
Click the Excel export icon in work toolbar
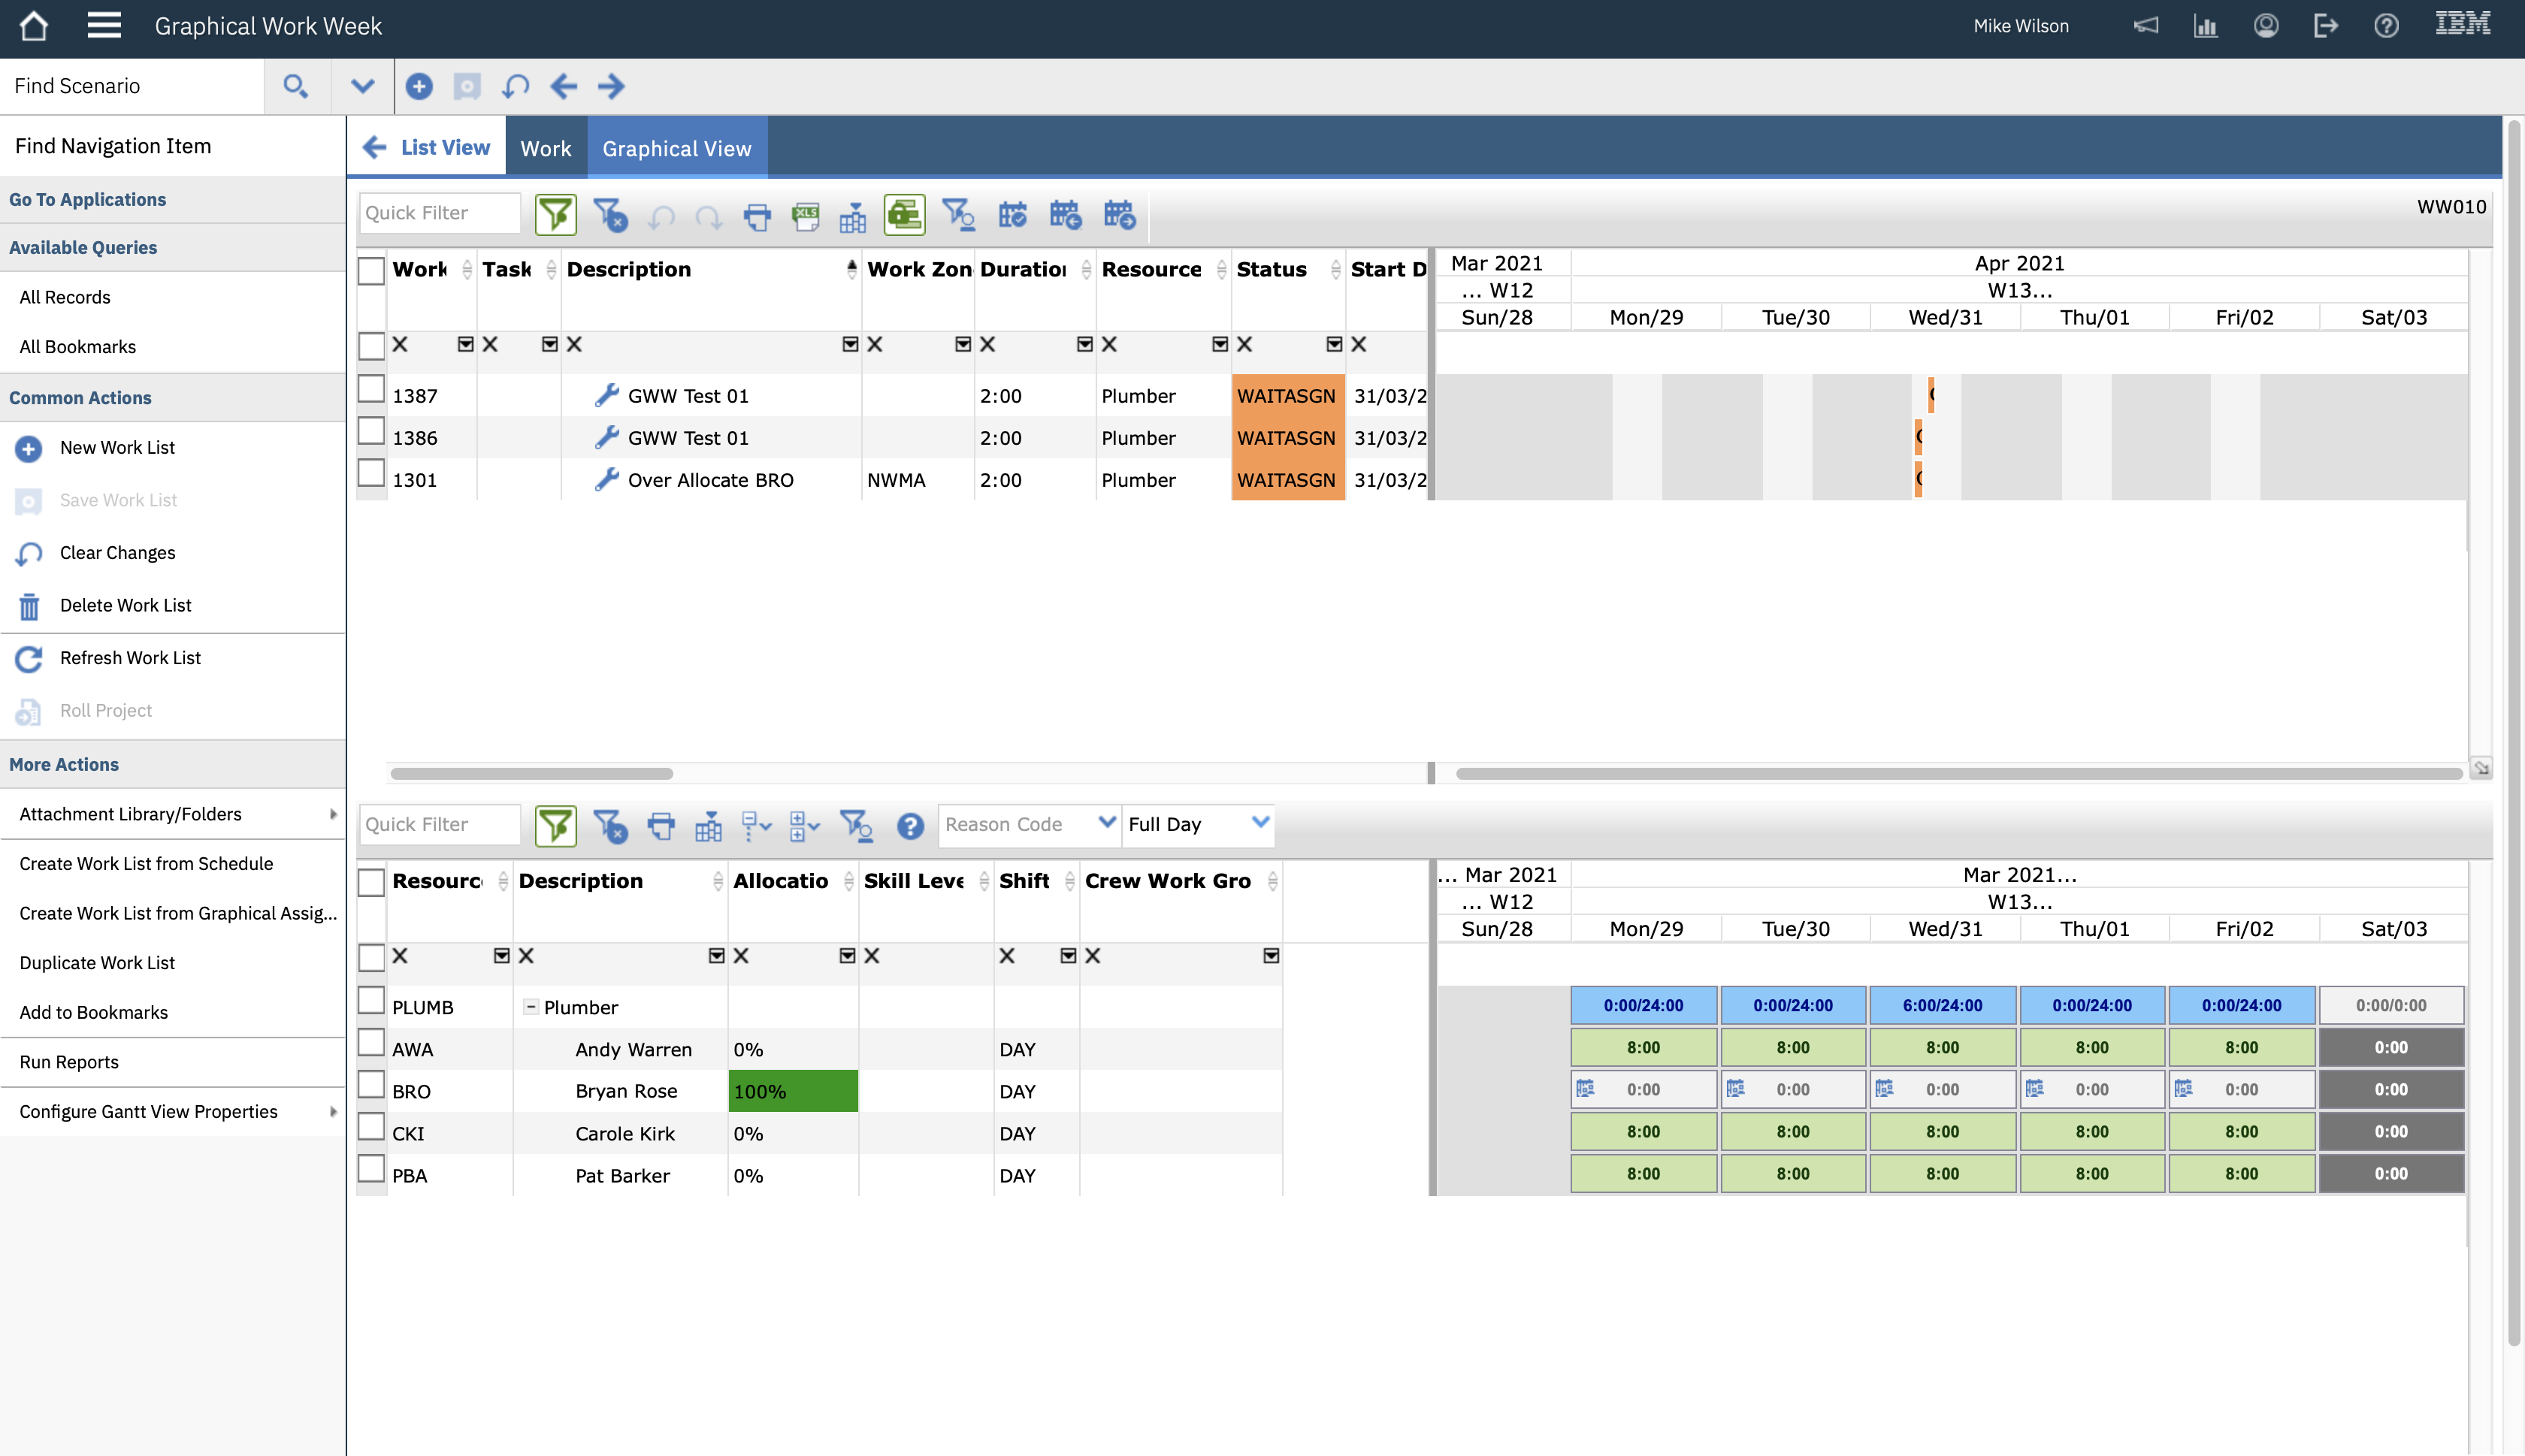(x=805, y=215)
